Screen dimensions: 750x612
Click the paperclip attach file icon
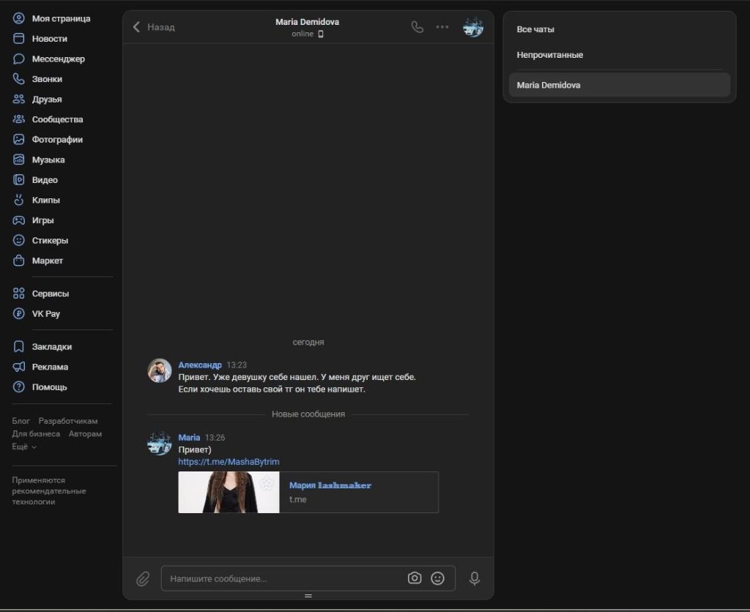click(143, 578)
